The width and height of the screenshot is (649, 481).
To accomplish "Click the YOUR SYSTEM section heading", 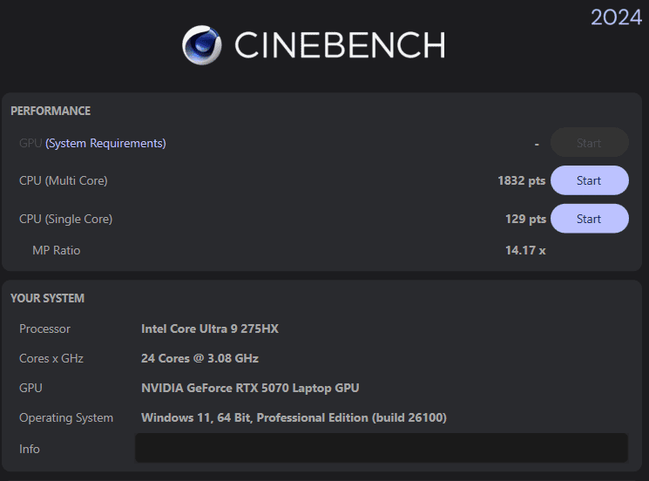I will point(48,298).
